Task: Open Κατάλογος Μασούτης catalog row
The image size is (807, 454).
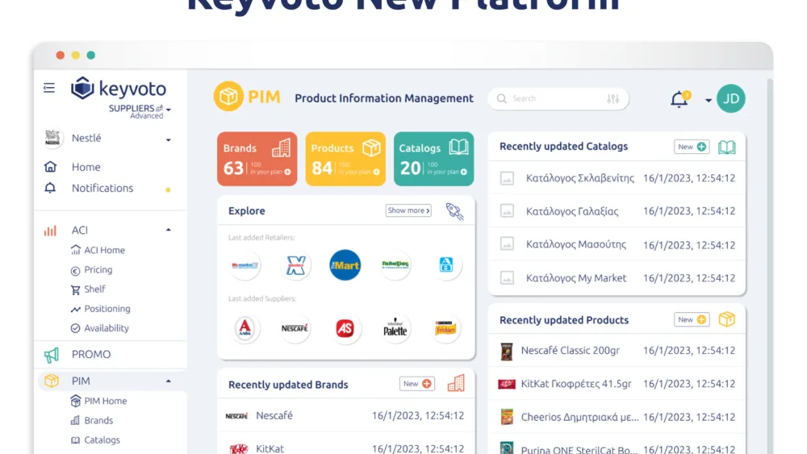Action: pyautogui.click(x=617, y=244)
